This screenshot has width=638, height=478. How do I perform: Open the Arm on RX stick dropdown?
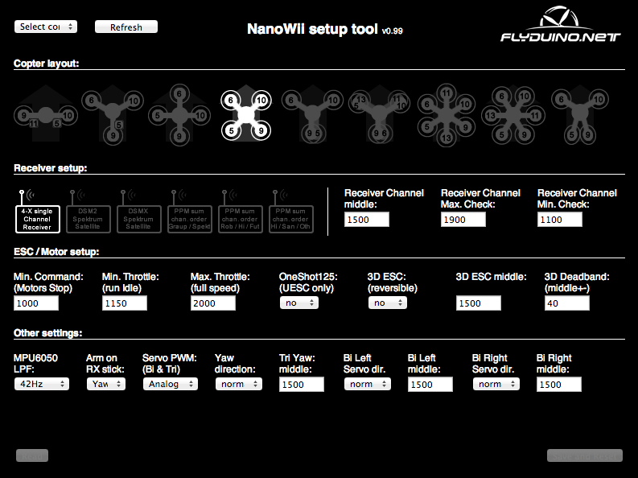(105, 384)
